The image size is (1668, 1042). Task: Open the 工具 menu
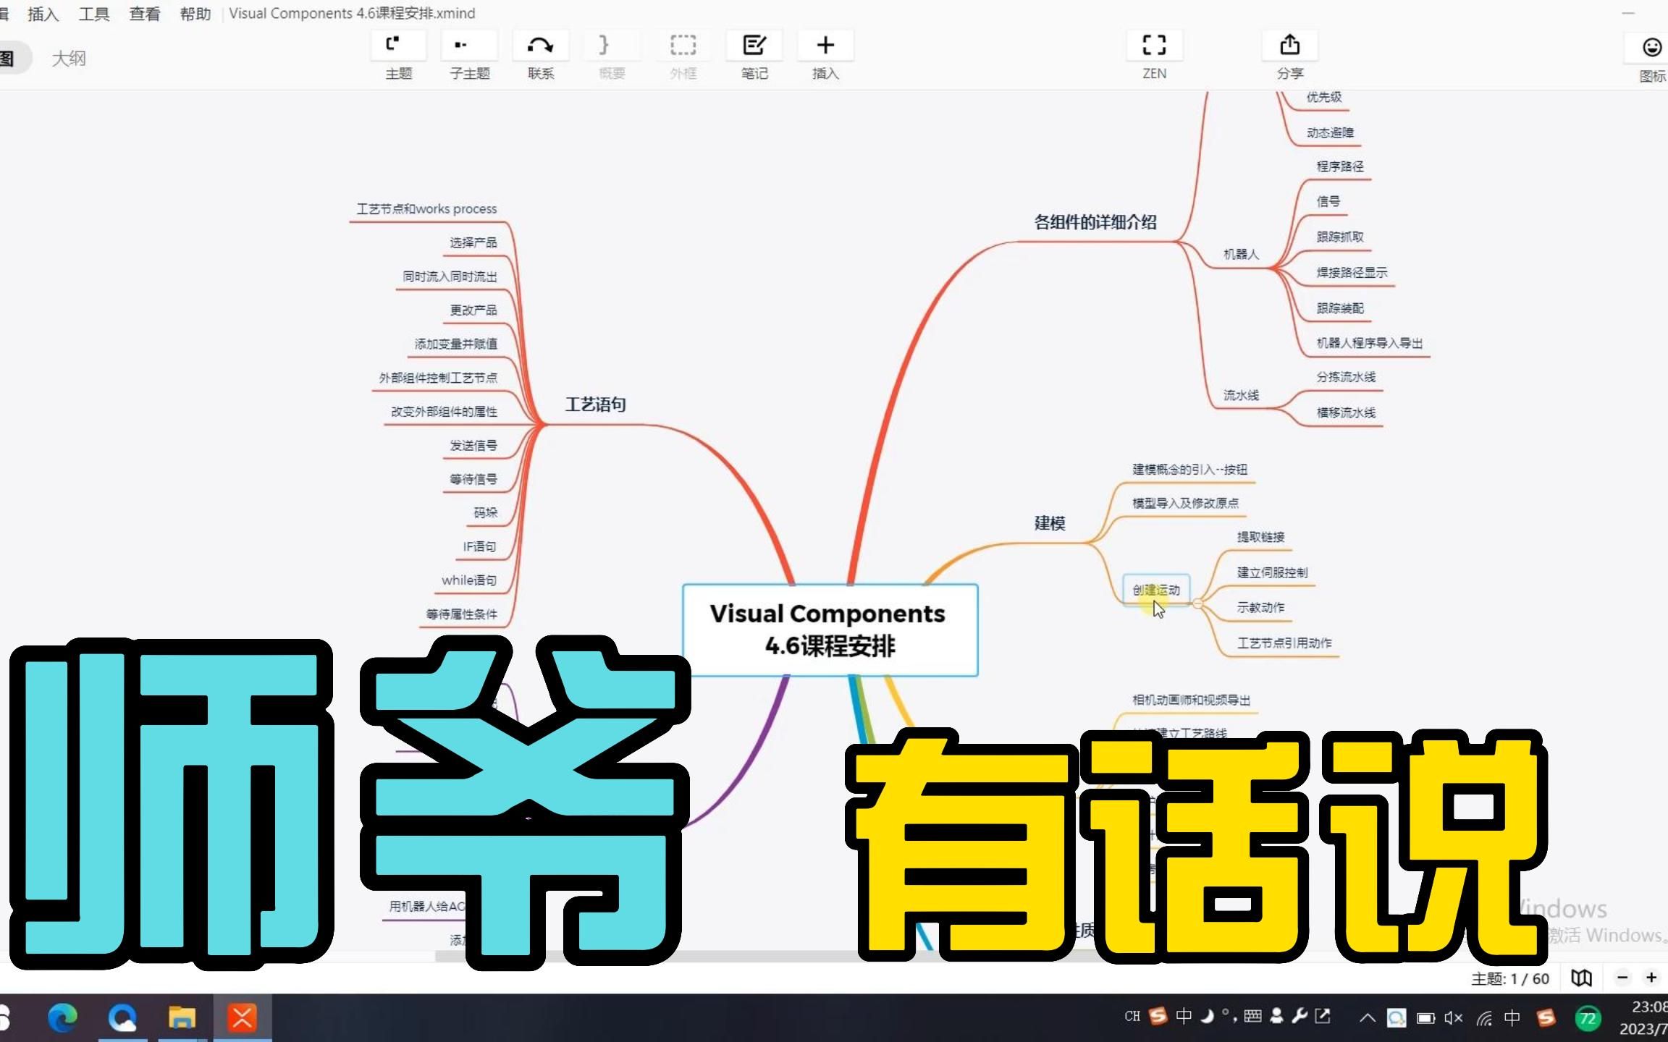click(x=94, y=14)
